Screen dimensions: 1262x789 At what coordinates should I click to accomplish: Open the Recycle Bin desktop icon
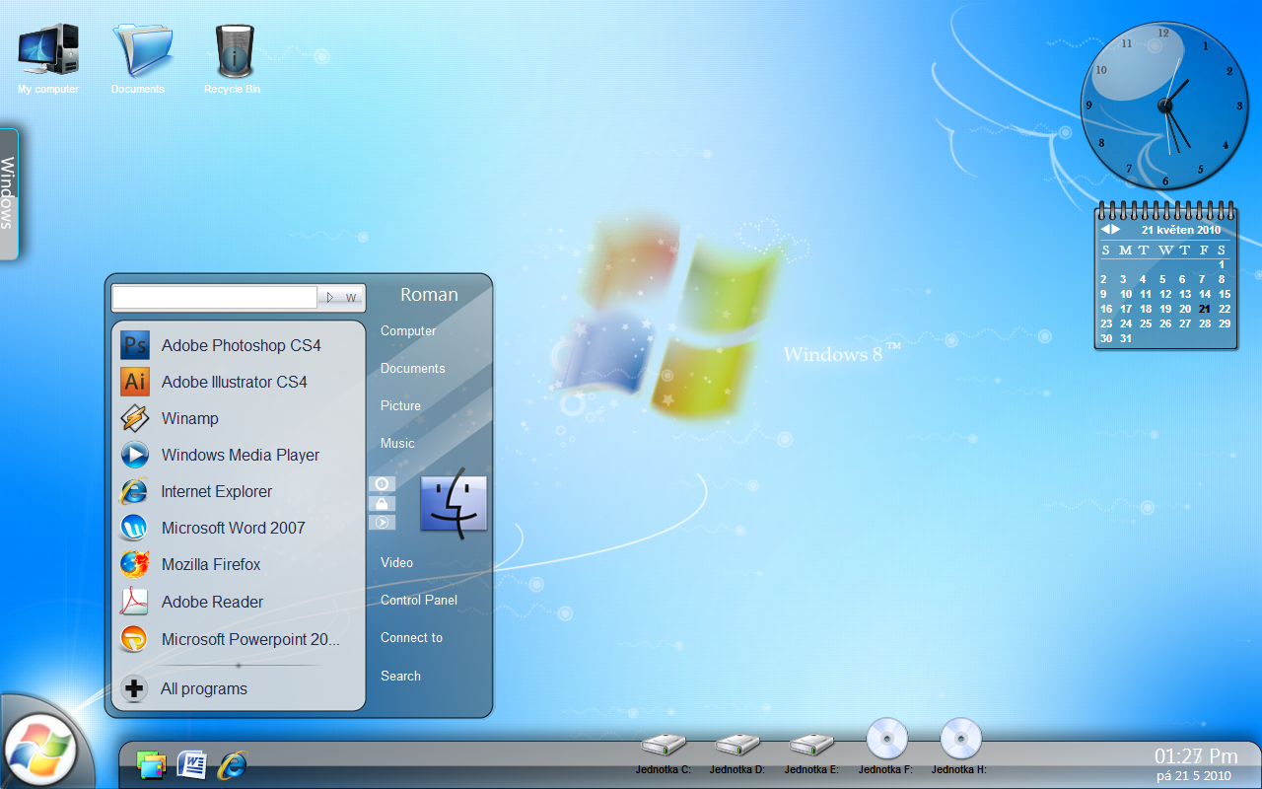click(233, 58)
